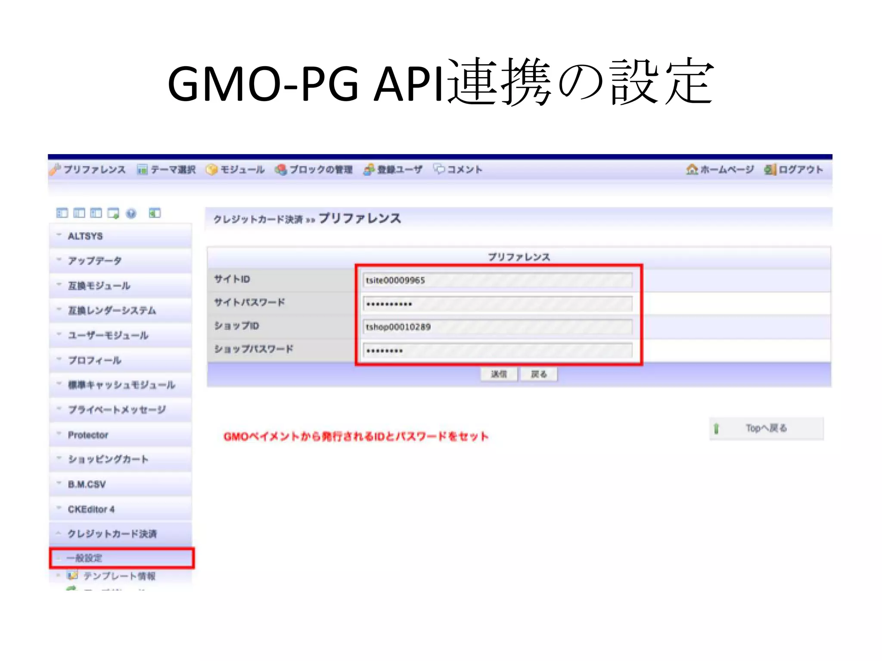
Task: Expand the B.M.CSV sidebar section
Action: [121, 484]
